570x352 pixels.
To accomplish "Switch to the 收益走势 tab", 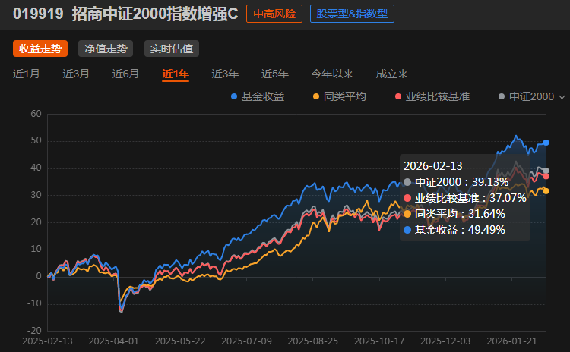I will (40, 49).
